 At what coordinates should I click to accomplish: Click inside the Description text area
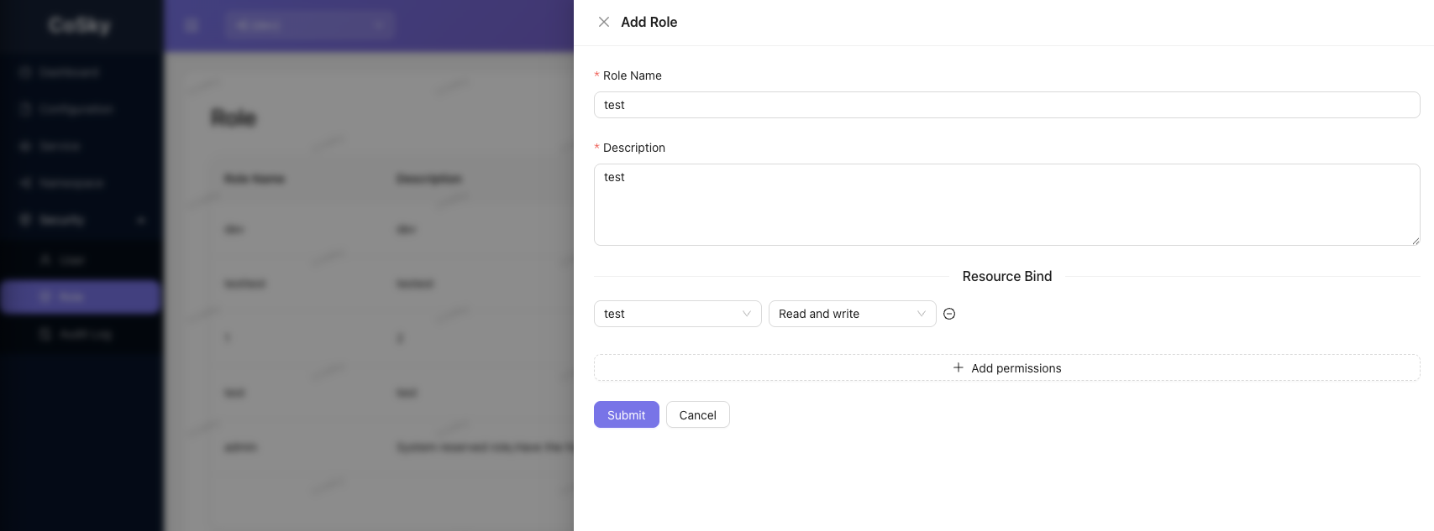click(x=1006, y=205)
